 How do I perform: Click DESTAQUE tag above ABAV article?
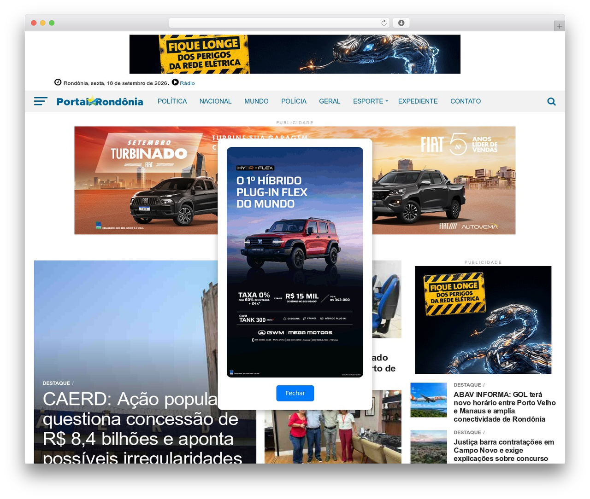tap(467, 385)
